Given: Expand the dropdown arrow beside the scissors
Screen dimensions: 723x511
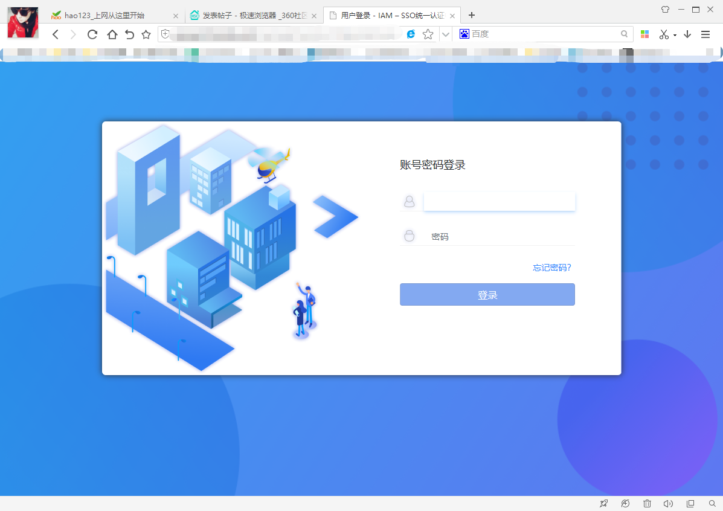Looking at the screenshot, I should (x=675, y=35).
